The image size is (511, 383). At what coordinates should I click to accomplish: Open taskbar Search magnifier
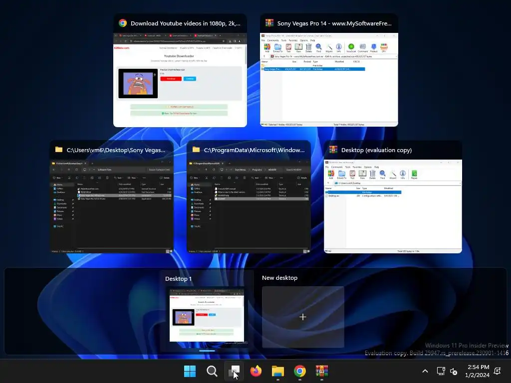point(212,371)
